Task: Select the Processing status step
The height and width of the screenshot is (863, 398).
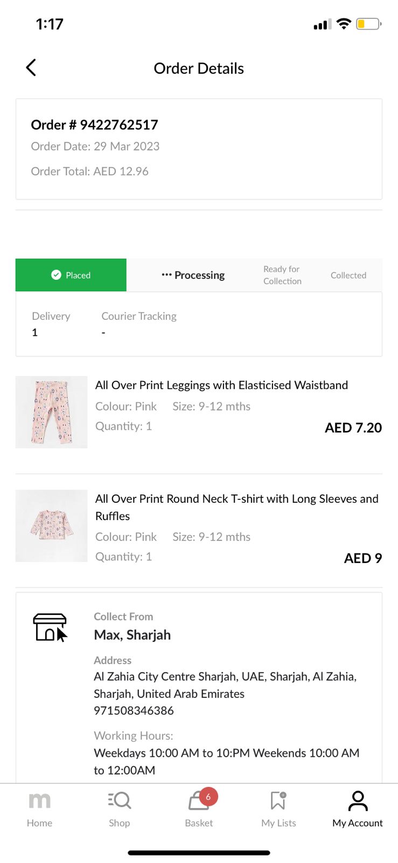Action: tap(193, 275)
